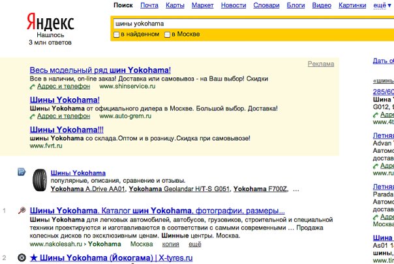Click the www.shinservice.ru address text

(x=127, y=86)
